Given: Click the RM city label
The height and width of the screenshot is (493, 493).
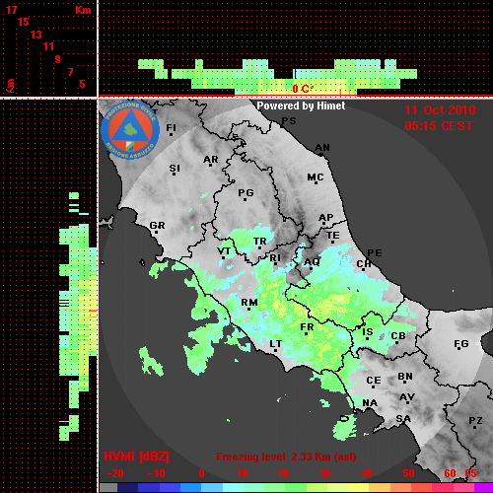Looking at the screenshot, I should [x=249, y=303].
